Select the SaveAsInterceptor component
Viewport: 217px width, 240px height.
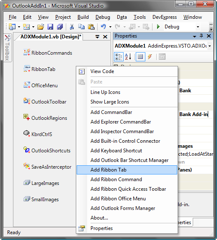47,167
